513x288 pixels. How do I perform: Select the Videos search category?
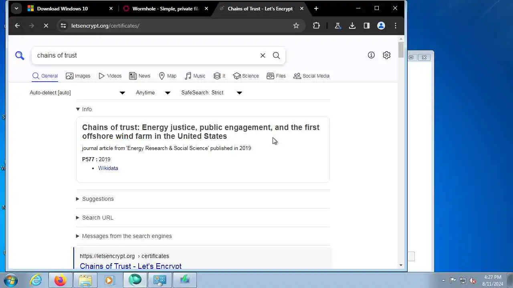pyautogui.click(x=110, y=76)
